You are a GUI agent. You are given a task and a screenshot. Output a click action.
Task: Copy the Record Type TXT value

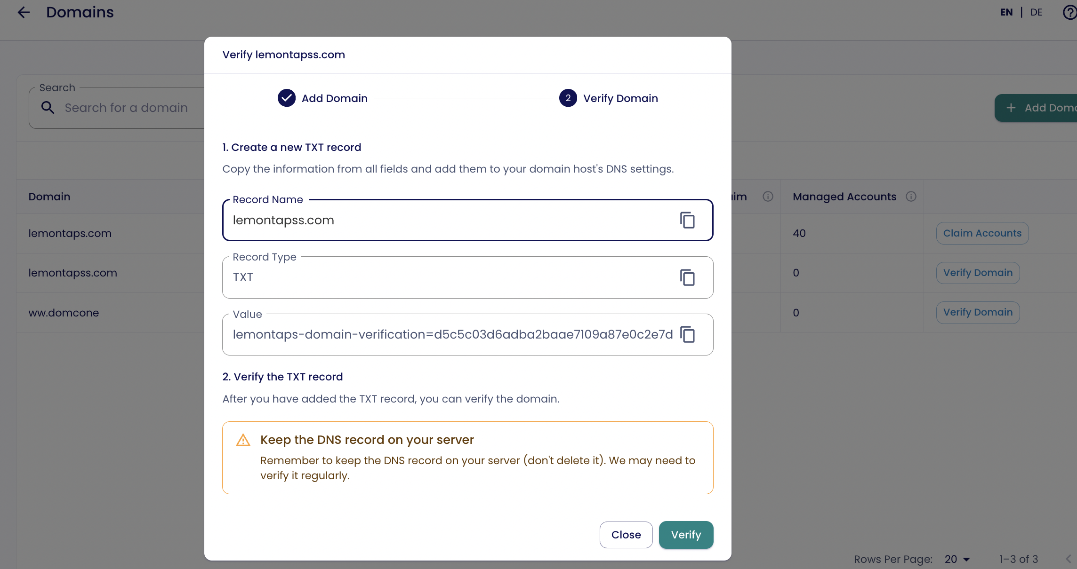(687, 277)
